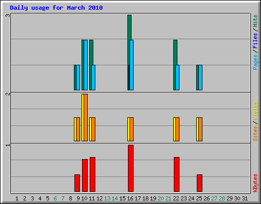Click the light blue Pages bar for day 25

tap(200, 78)
